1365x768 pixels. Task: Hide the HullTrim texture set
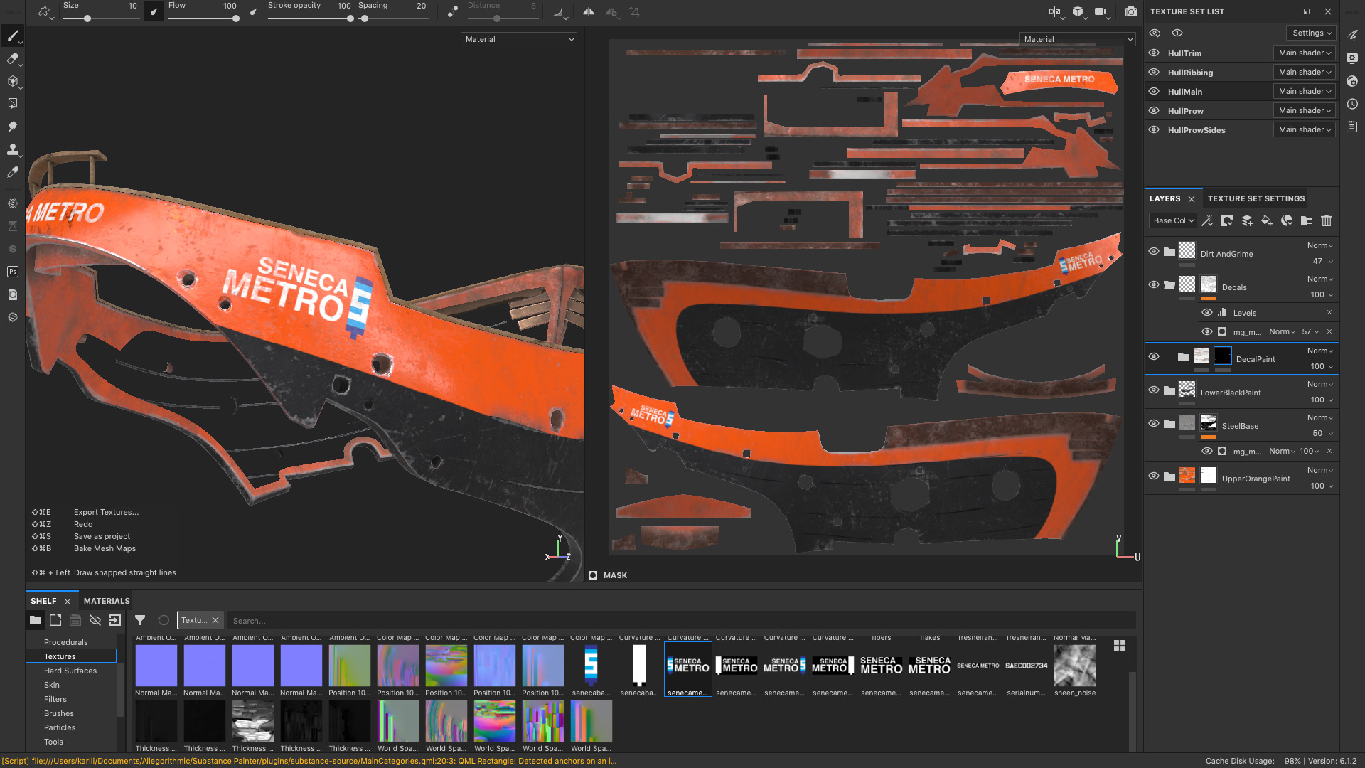[x=1154, y=53]
